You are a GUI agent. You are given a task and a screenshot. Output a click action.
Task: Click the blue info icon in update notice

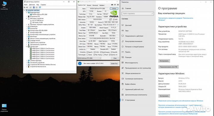80,63
